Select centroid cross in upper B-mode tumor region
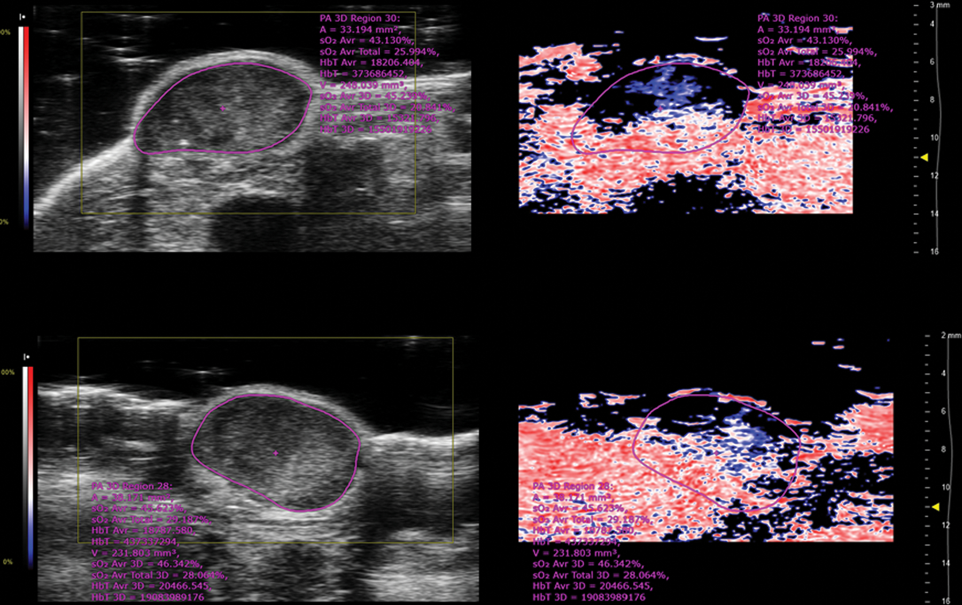Image resolution: width=962 pixels, height=605 pixels. pos(223,108)
